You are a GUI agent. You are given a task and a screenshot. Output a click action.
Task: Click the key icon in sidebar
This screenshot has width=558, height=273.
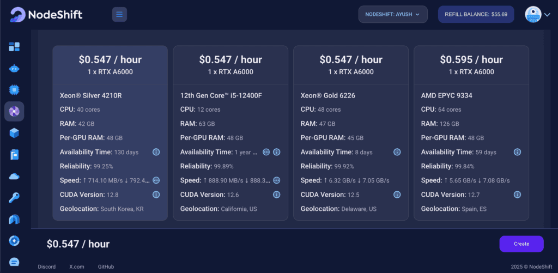tap(14, 197)
